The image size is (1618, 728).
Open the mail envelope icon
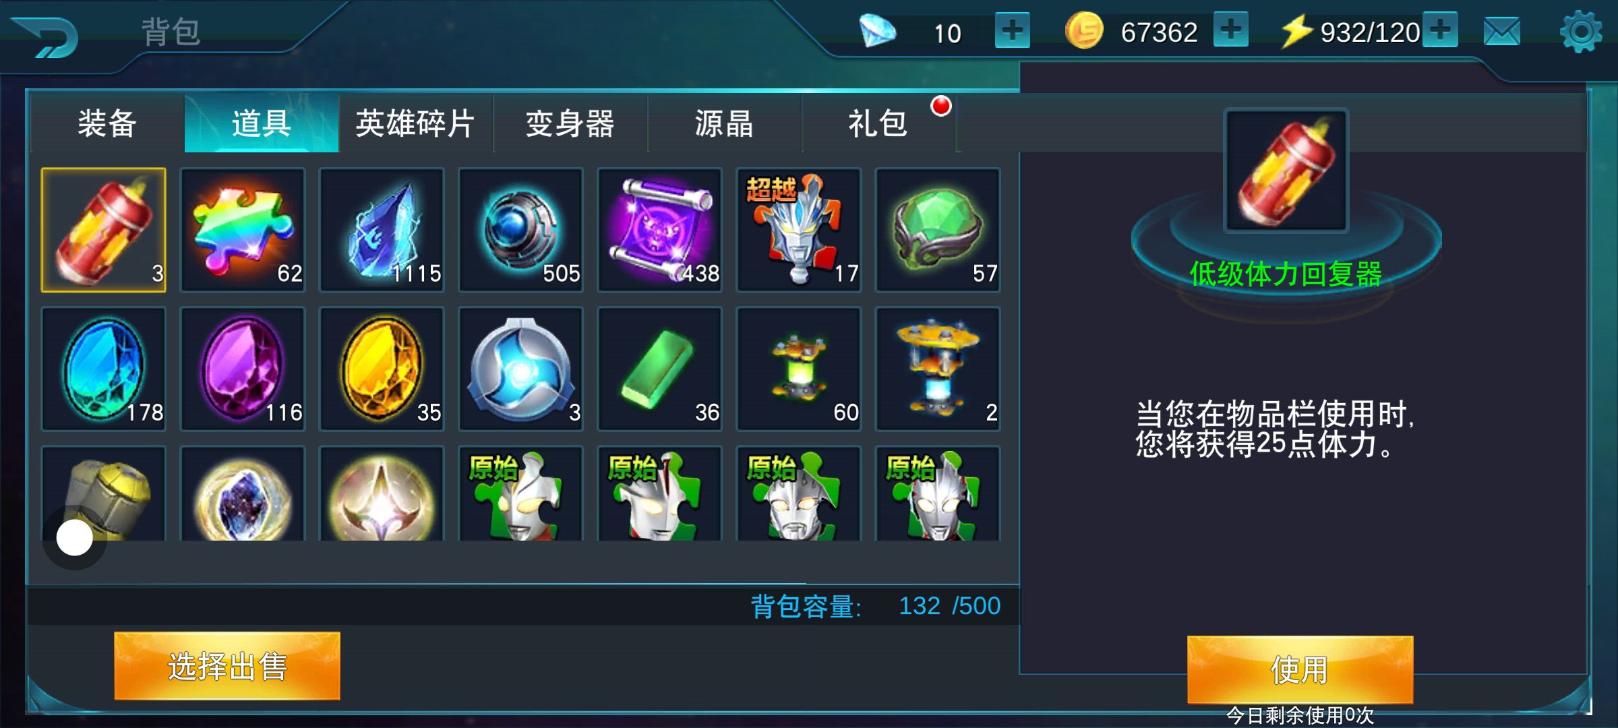point(1502,31)
